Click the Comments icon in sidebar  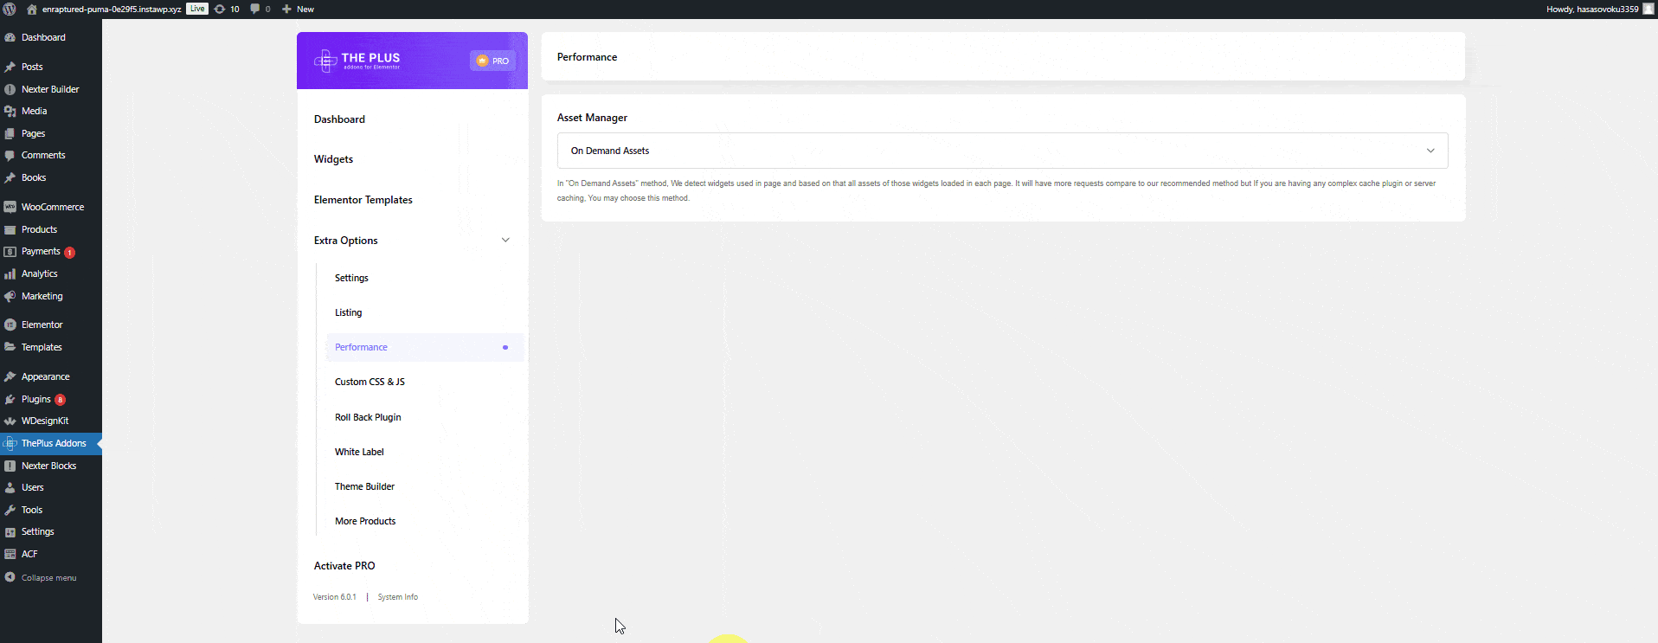10,156
